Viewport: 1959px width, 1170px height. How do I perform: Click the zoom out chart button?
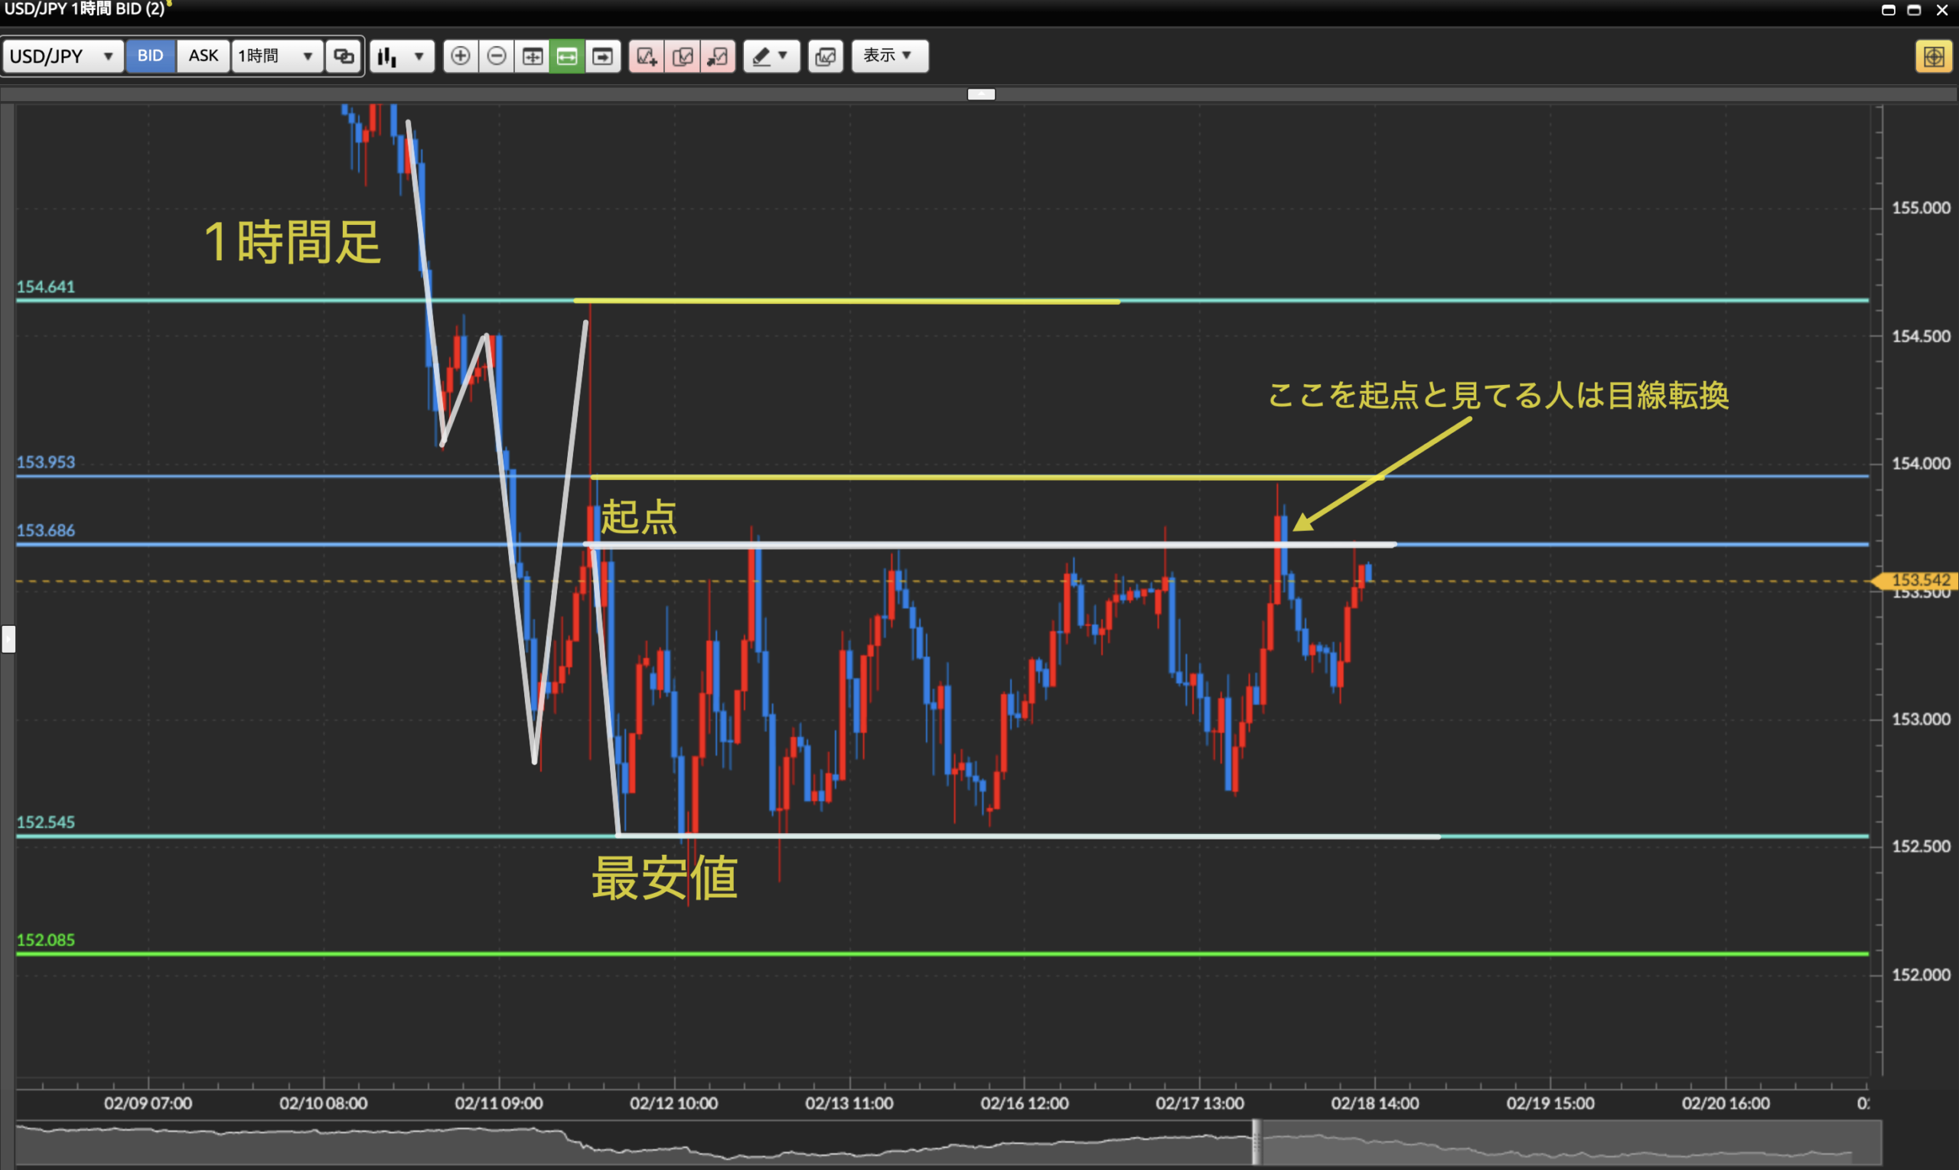(497, 56)
